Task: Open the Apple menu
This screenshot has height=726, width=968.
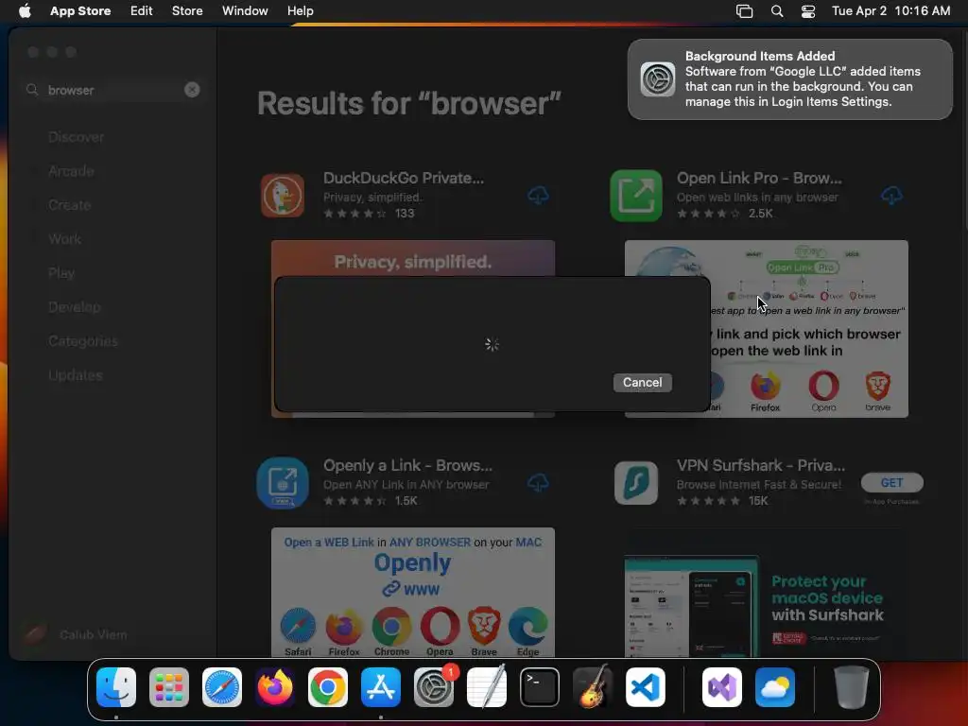Action: 25,11
